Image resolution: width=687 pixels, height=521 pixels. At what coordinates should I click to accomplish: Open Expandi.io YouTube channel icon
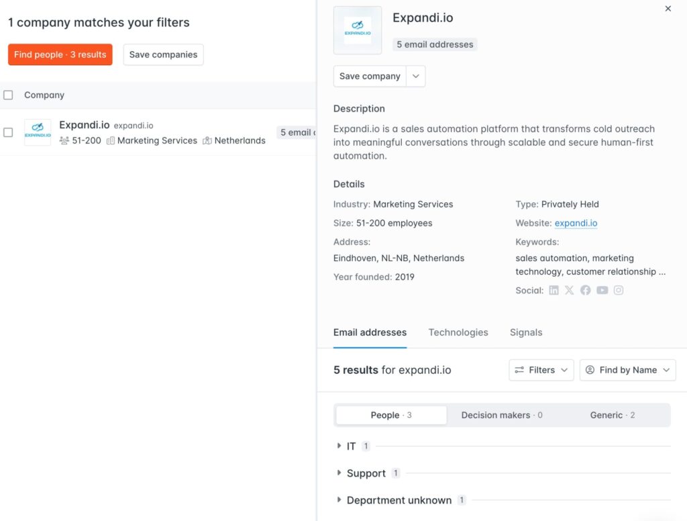[602, 290]
